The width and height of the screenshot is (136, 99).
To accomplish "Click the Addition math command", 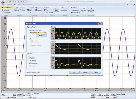I will click(x=74, y=8).
